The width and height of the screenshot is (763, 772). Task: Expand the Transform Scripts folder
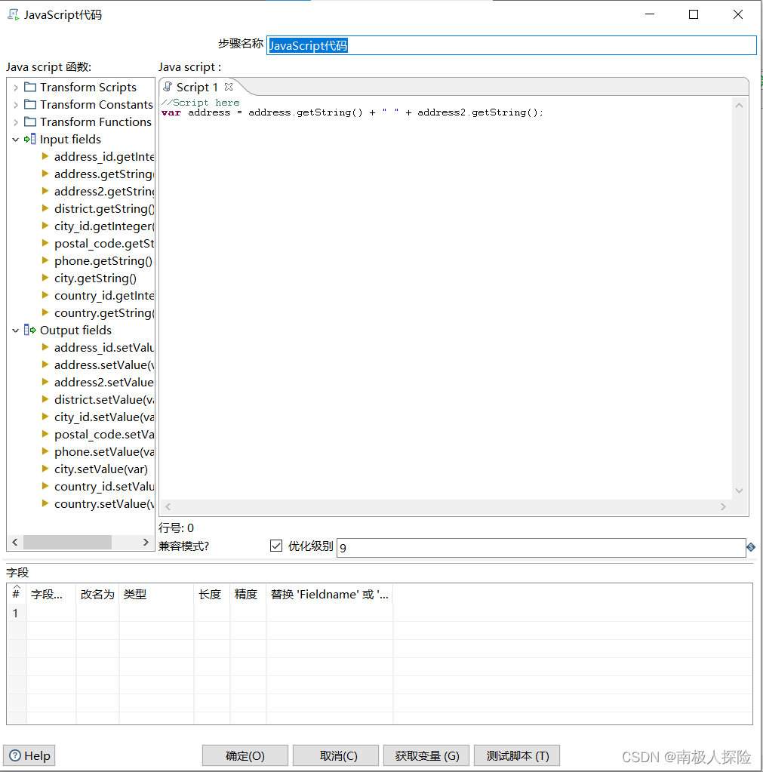point(16,88)
